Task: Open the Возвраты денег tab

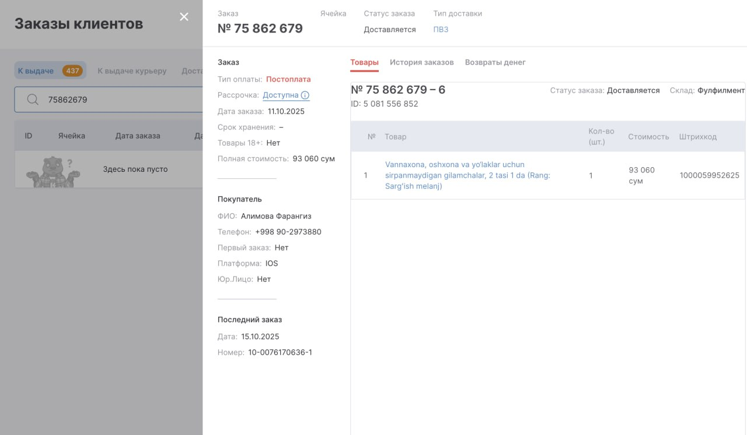Action: [x=495, y=62]
